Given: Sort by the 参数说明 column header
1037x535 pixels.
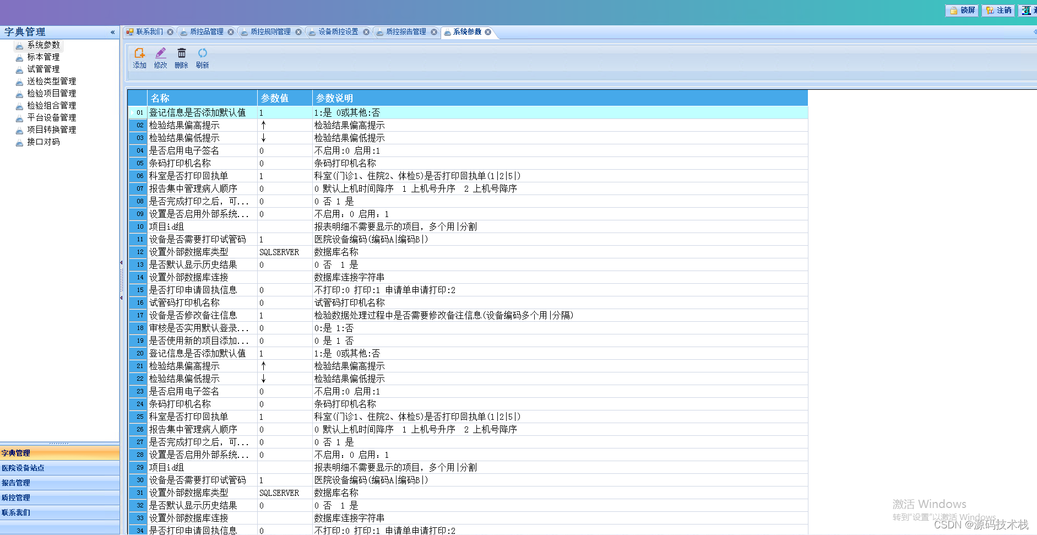Looking at the screenshot, I should point(560,98).
